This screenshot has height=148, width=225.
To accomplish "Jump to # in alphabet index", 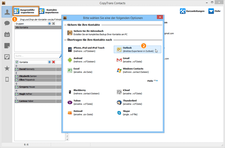I will [67, 139].
